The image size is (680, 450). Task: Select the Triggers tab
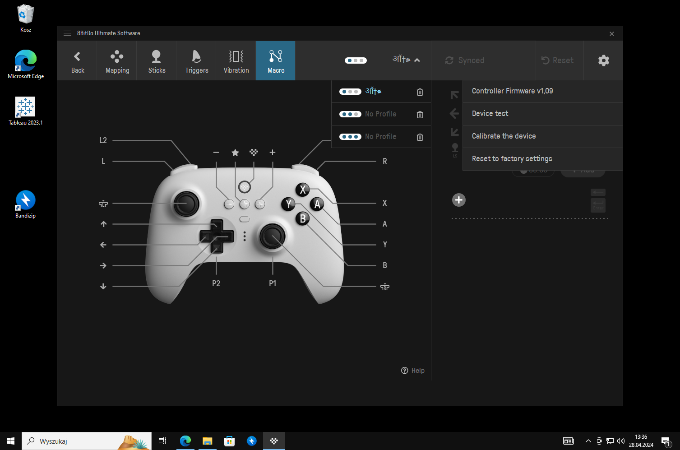click(196, 61)
